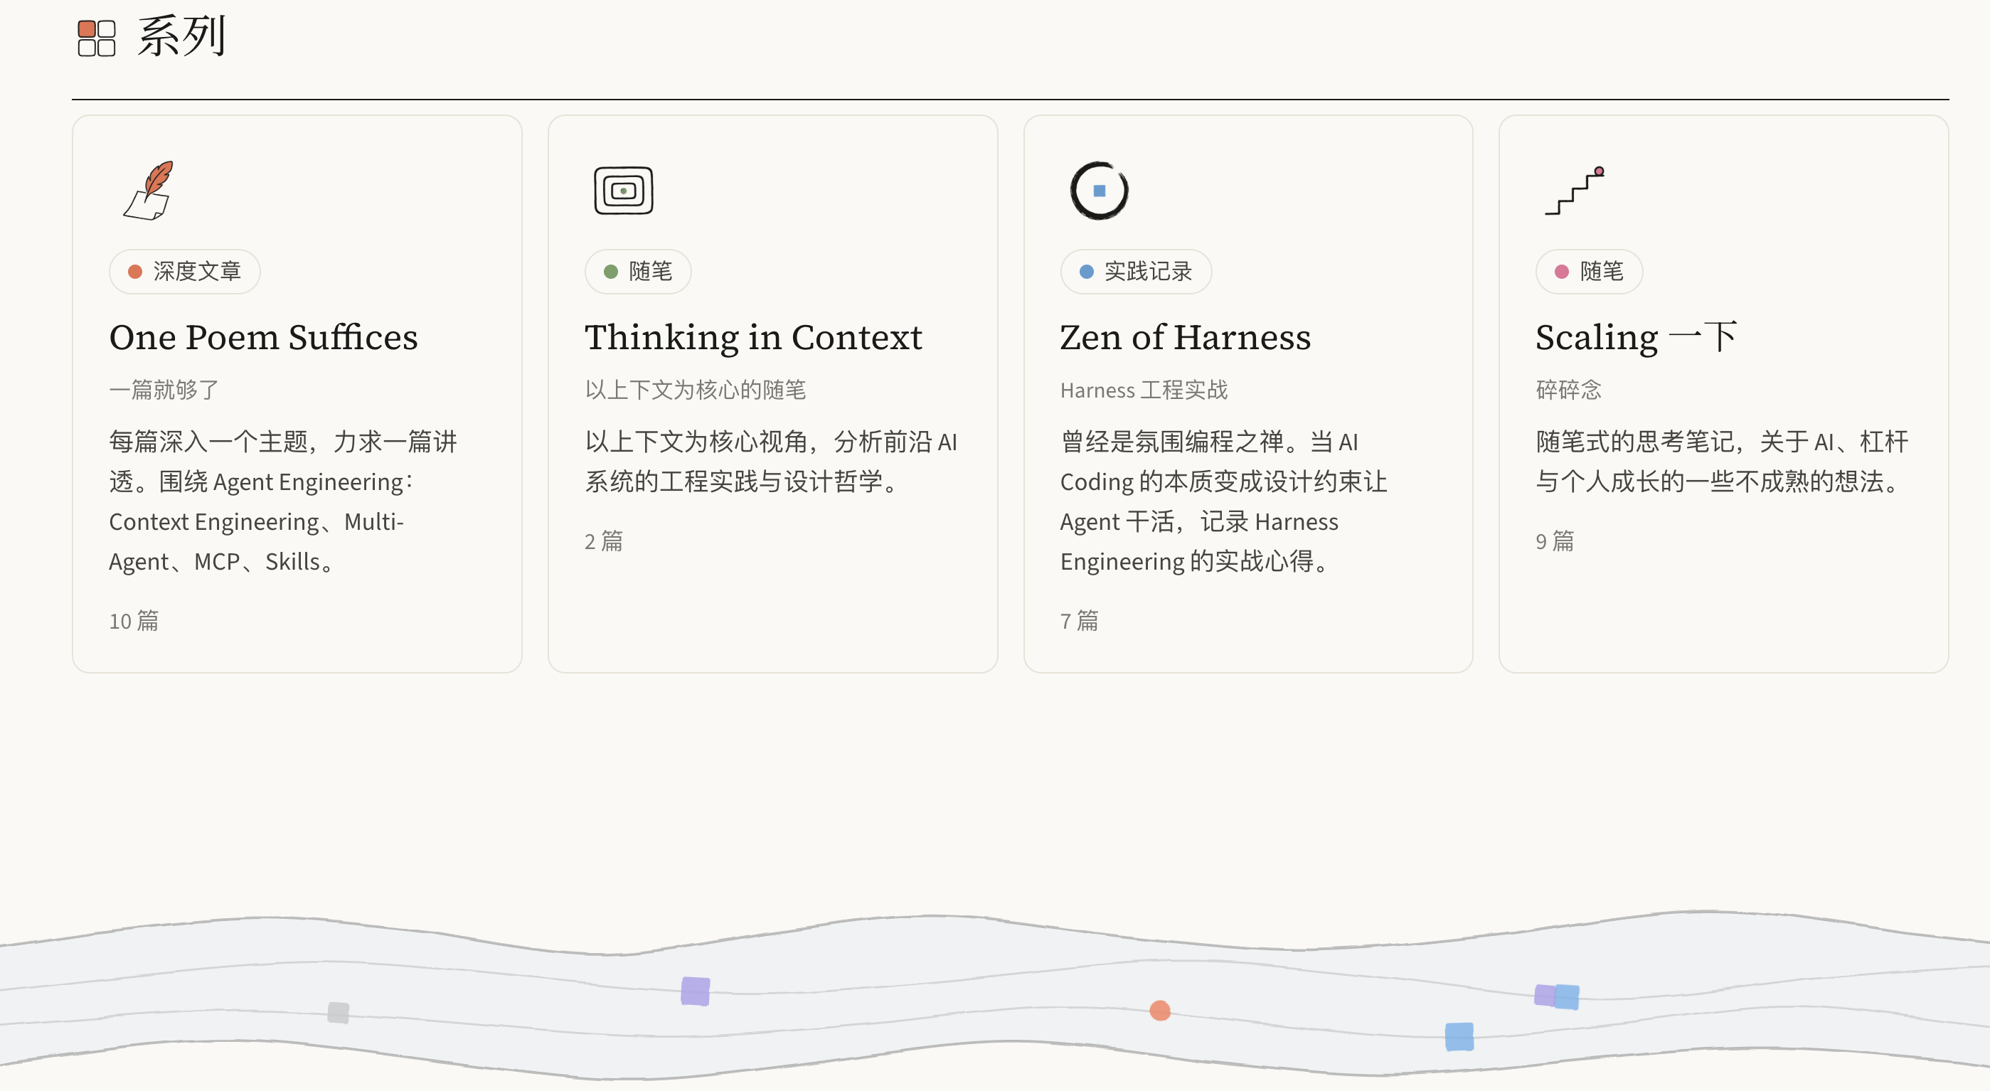1990x1091 pixels.
Task: Open the Thinking in Context series
Action: 753,337
